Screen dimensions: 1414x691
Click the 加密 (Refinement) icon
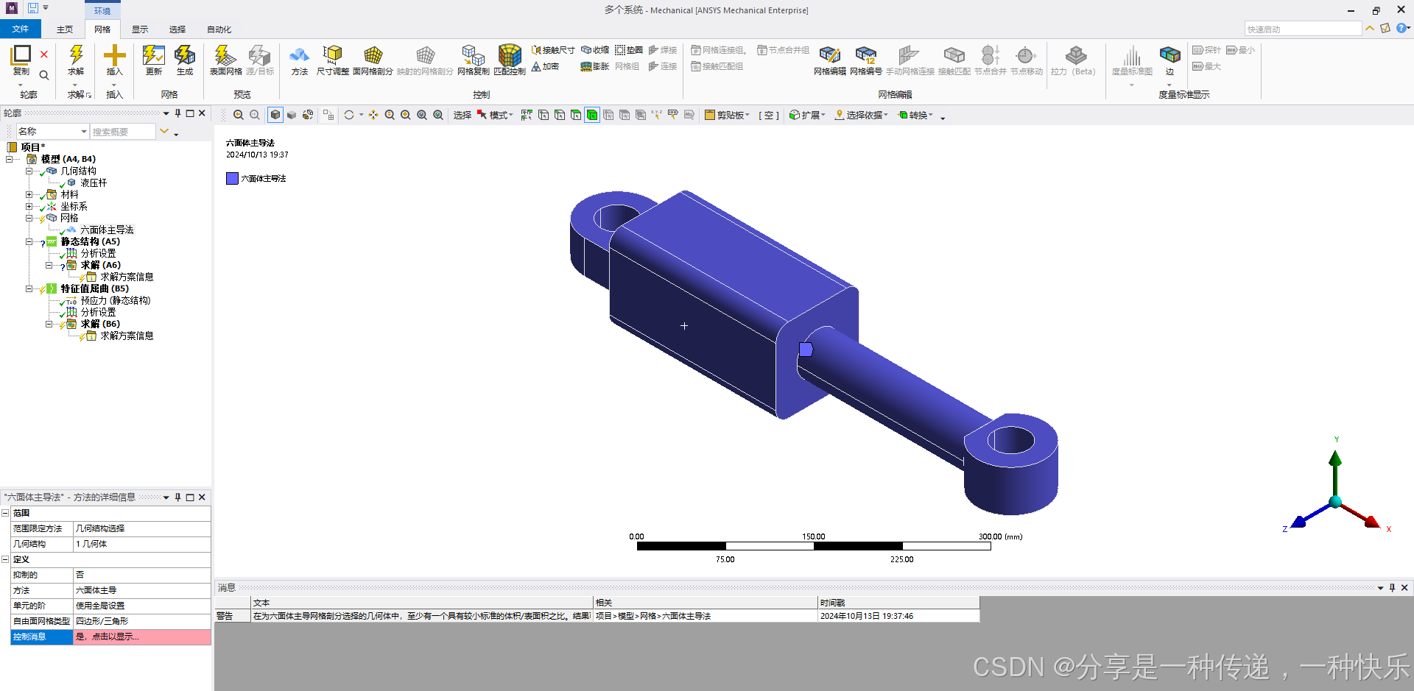tap(536, 66)
